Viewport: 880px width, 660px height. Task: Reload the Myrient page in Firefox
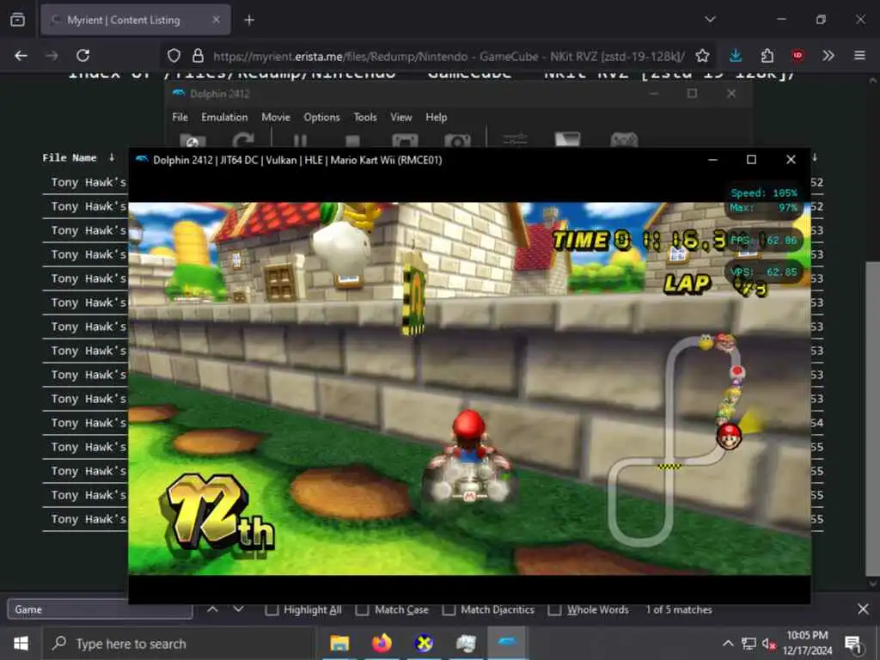[83, 56]
